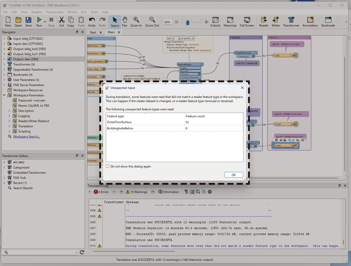Image resolution: width=351 pixels, height=266 pixels.
Task: Select the OuterFloorSurface row
Action: 174,122
